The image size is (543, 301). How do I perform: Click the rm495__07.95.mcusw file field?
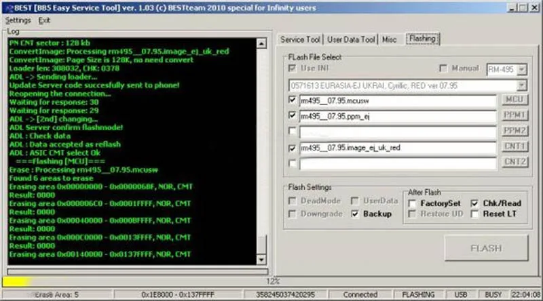click(398, 101)
